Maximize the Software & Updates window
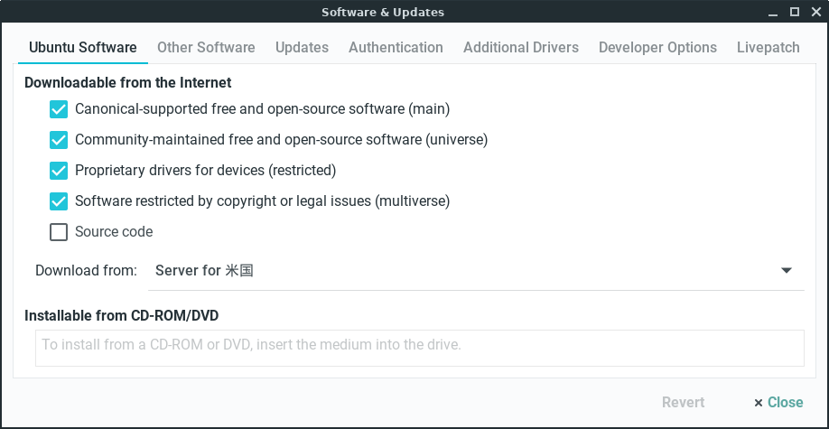 795,12
